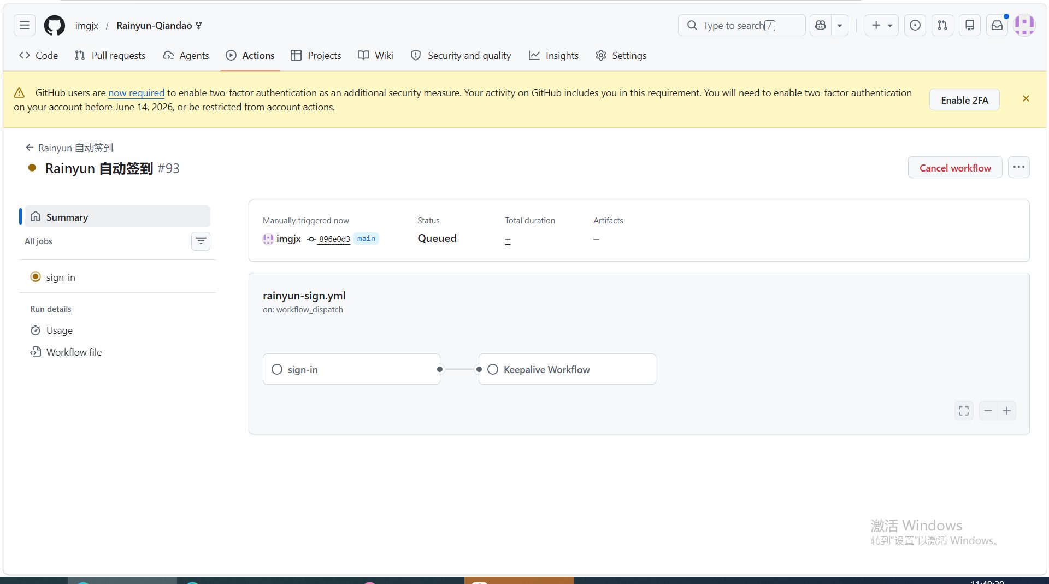
Task: Open the Agents tab
Action: 186,55
